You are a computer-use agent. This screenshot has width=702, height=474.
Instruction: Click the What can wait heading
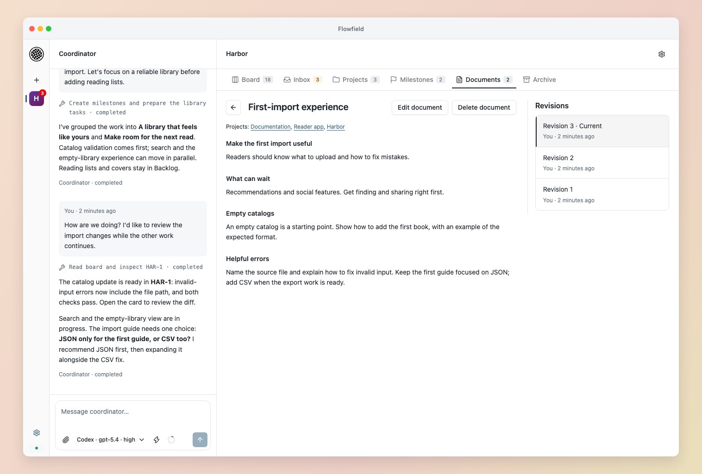point(248,179)
